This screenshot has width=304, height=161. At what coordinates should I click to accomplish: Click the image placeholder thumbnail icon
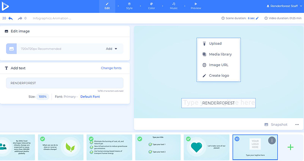pos(11,49)
